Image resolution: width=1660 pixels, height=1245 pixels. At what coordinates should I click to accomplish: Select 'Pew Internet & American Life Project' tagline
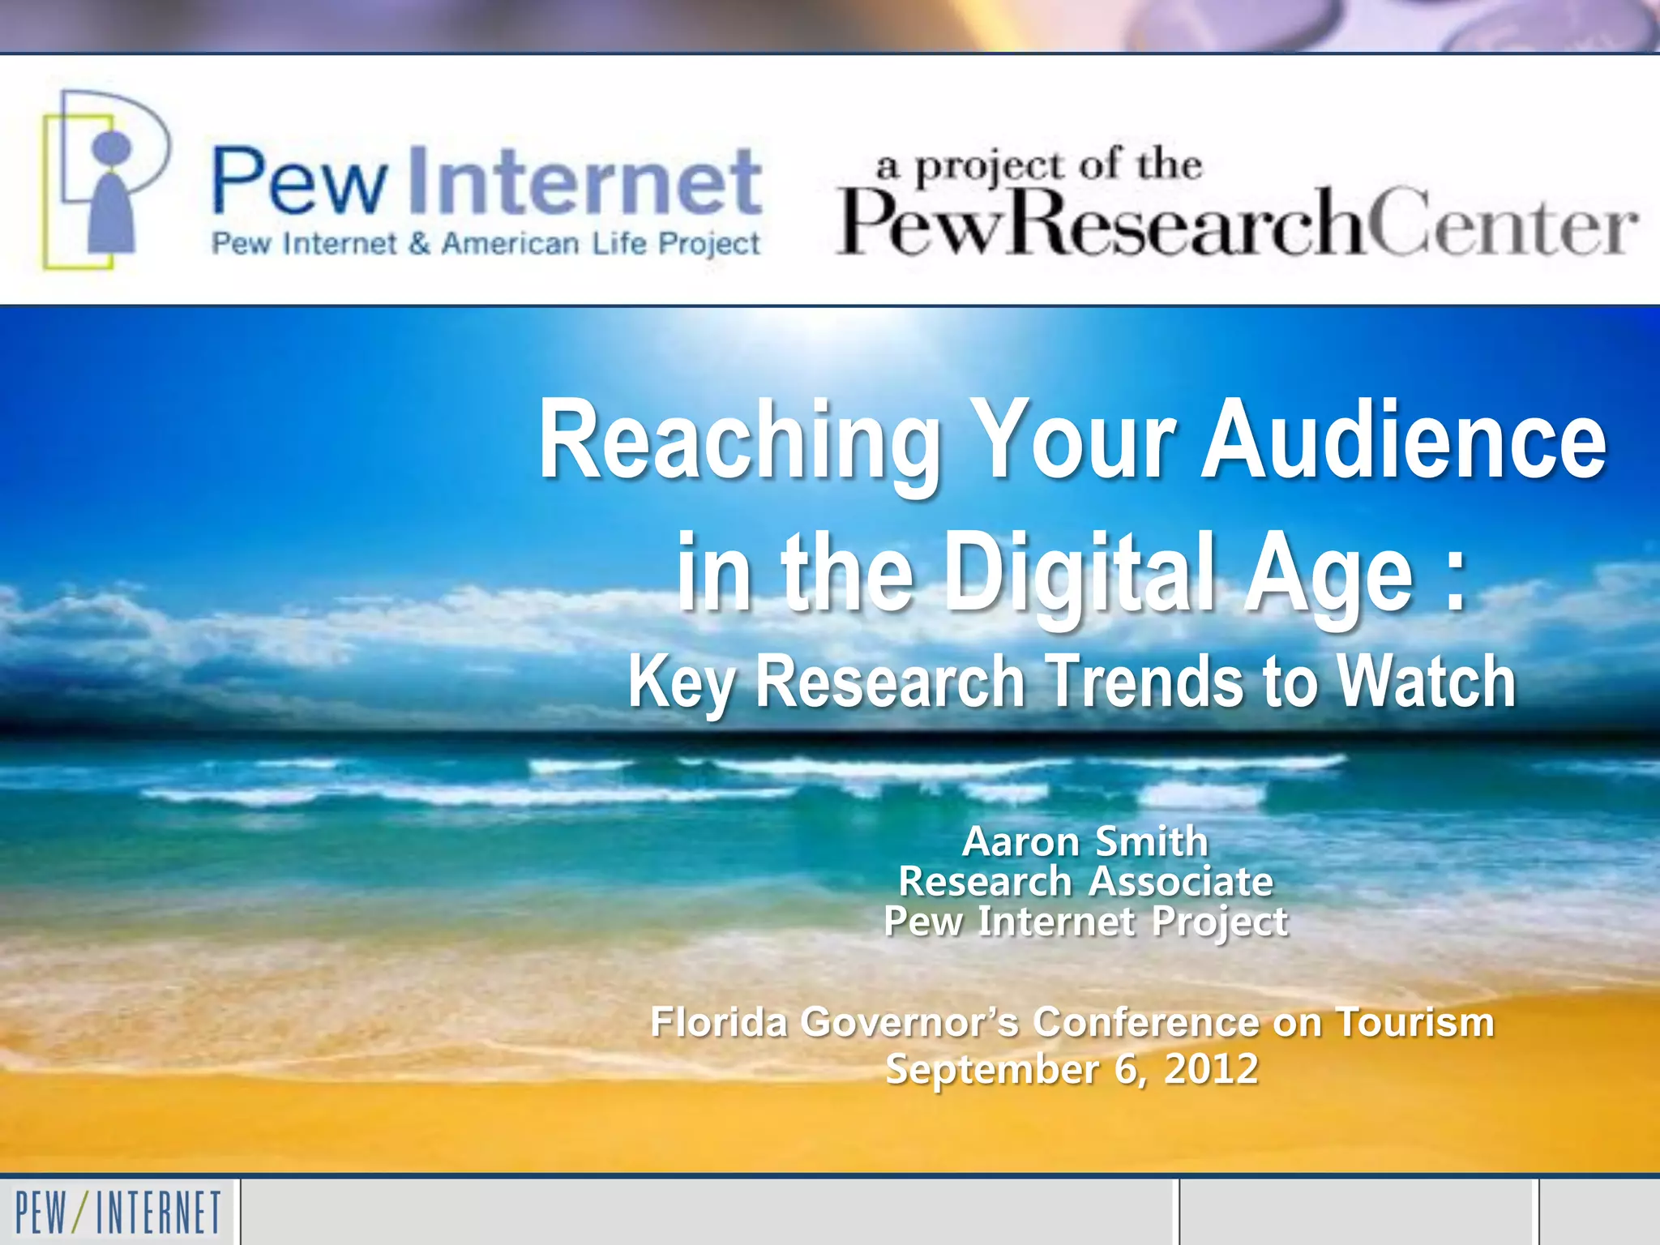point(486,244)
